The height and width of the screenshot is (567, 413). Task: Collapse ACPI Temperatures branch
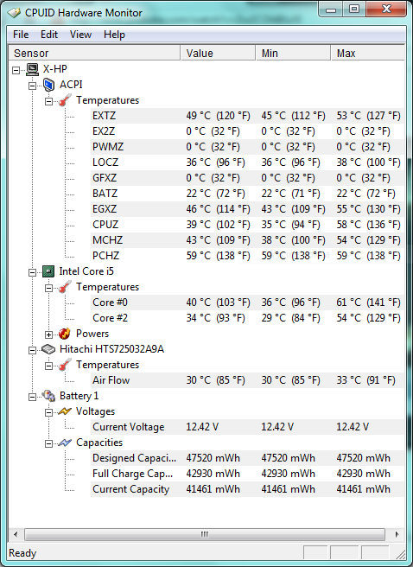(x=48, y=101)
